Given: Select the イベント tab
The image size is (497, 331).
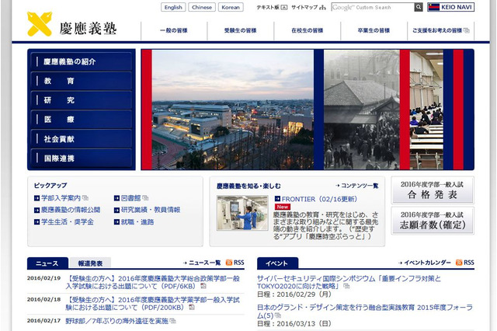Looking at the screenshot, I should point(277,263).
